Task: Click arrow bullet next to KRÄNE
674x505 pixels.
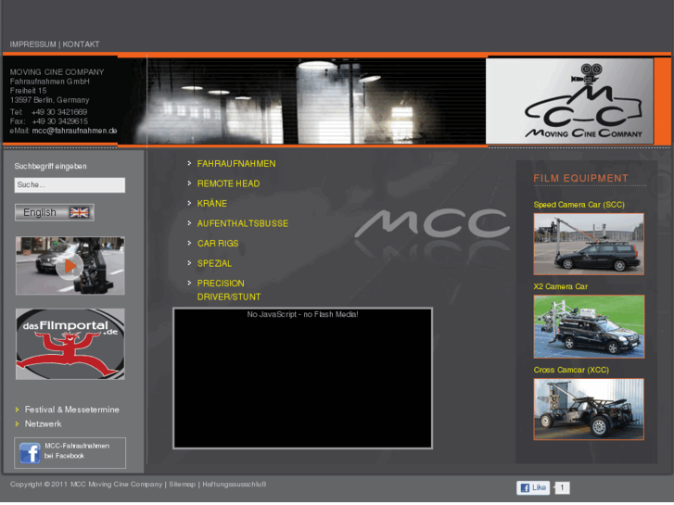Action: pos(189,203)
